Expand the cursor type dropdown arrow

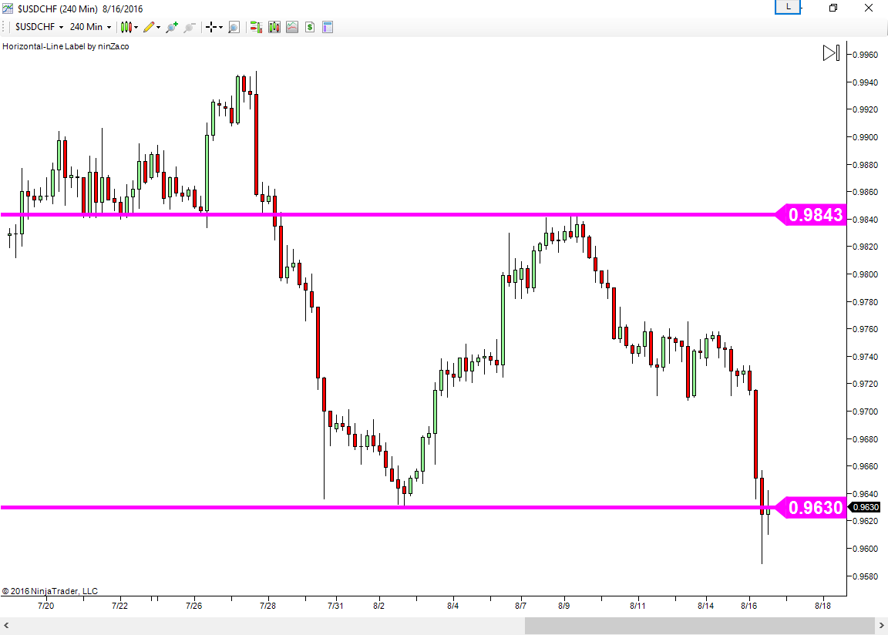(x=221, y=27)
